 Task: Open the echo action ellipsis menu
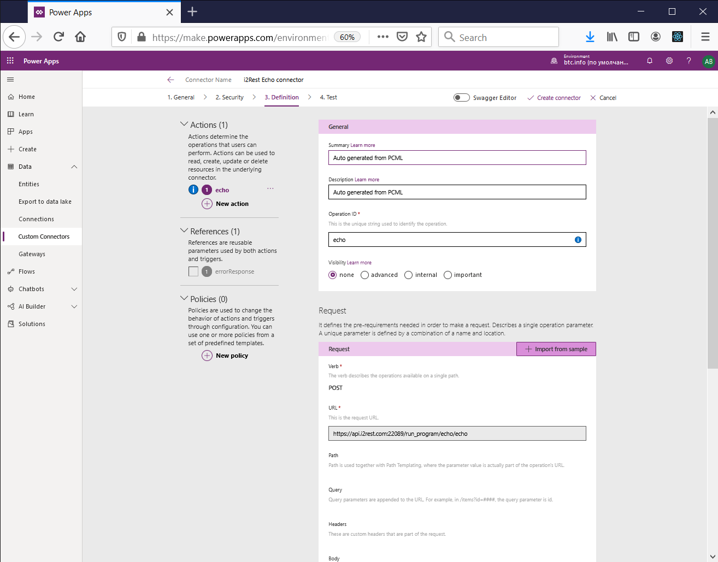tap(270, 188)
